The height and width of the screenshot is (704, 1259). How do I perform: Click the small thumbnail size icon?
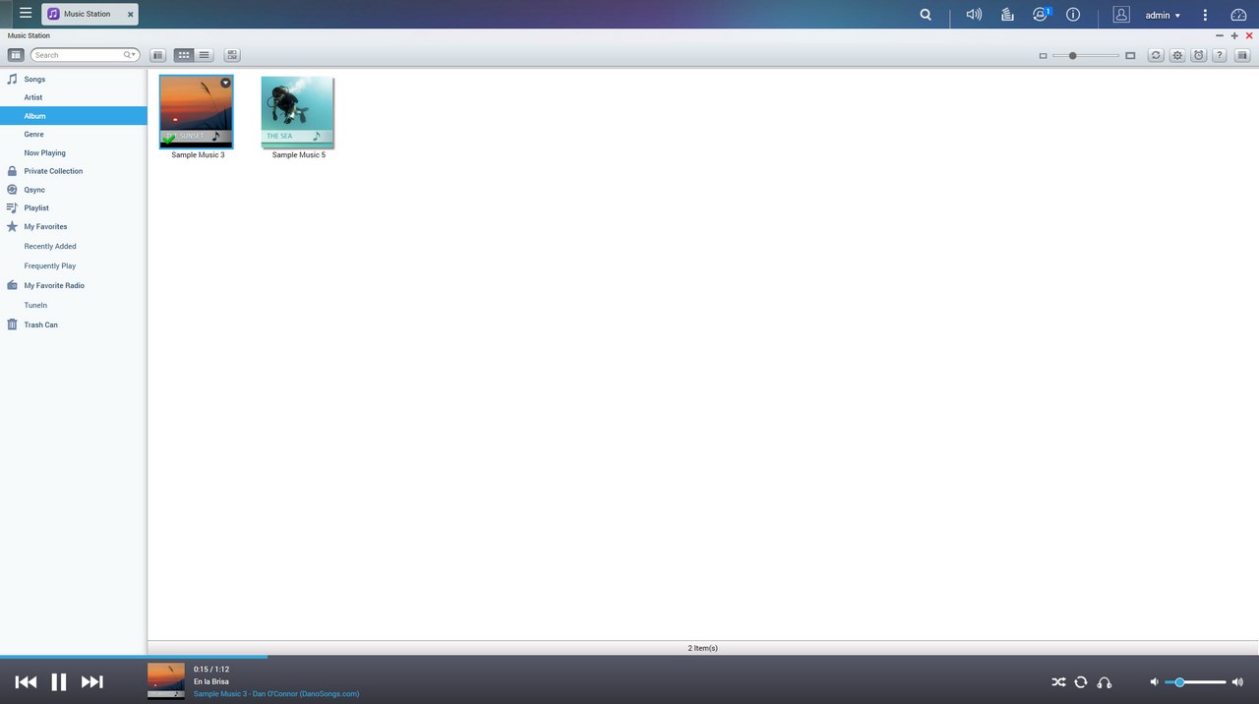coord(1043,56)
